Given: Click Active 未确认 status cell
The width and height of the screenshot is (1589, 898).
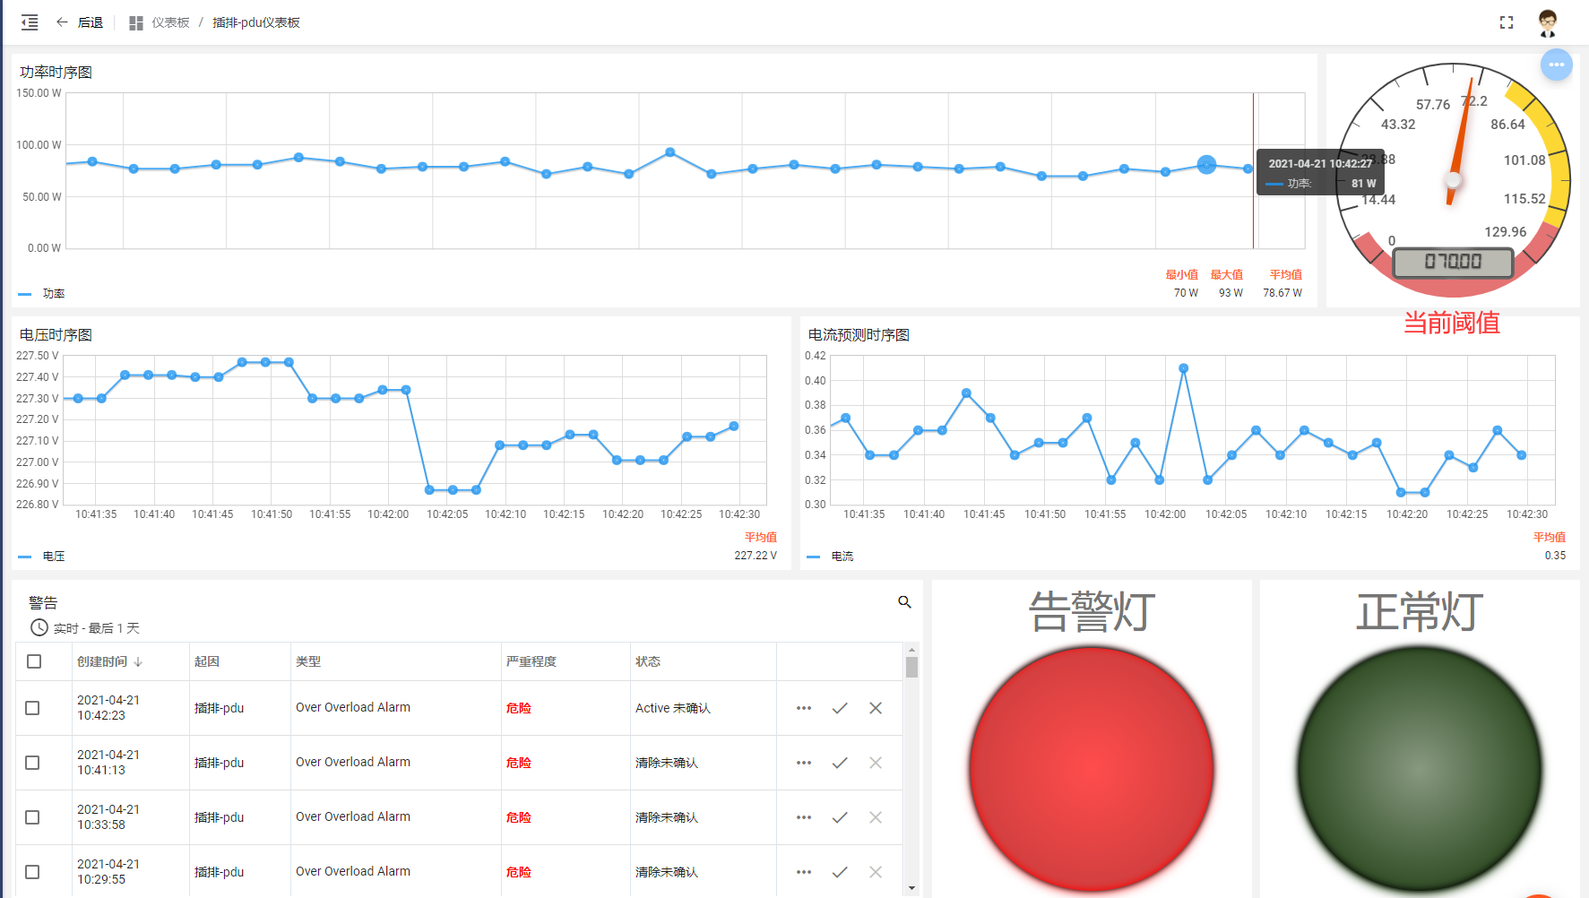Looking at the screenshot, I should (x=673, y=708).
